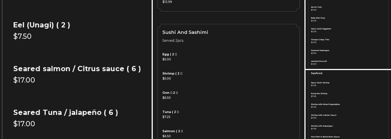The height and width of the screenshot is (139, 391).
Task: Select the Egg (2) sushi item
Action: pyautogui.click(x=170, y=54)
